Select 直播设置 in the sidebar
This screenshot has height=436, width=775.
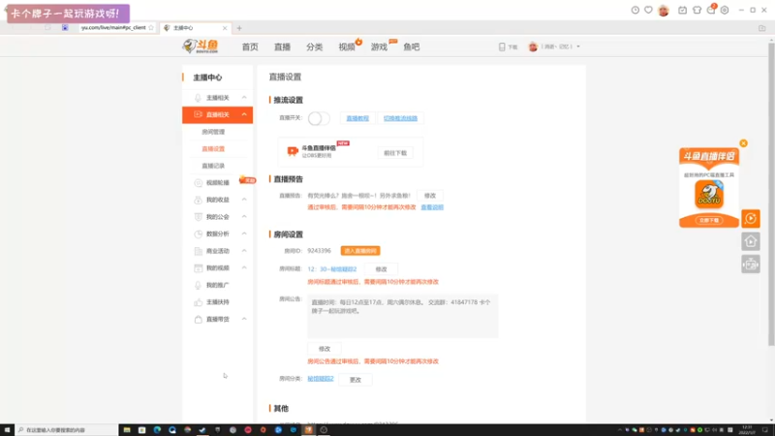point(213,149)
